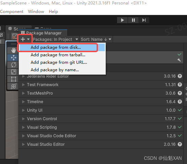Image resolution: width=187 pixels, height=164 pixels.
Task: Click the scene draw mode icon
Action: (x=15, y=36)
